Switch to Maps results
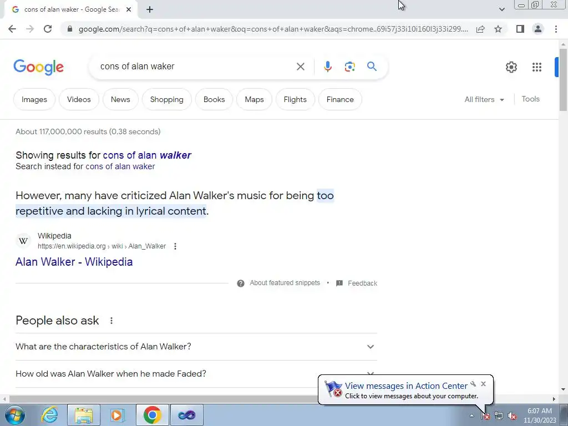The height and width of the screenshot is (426, 568). (x=254, y=99)
